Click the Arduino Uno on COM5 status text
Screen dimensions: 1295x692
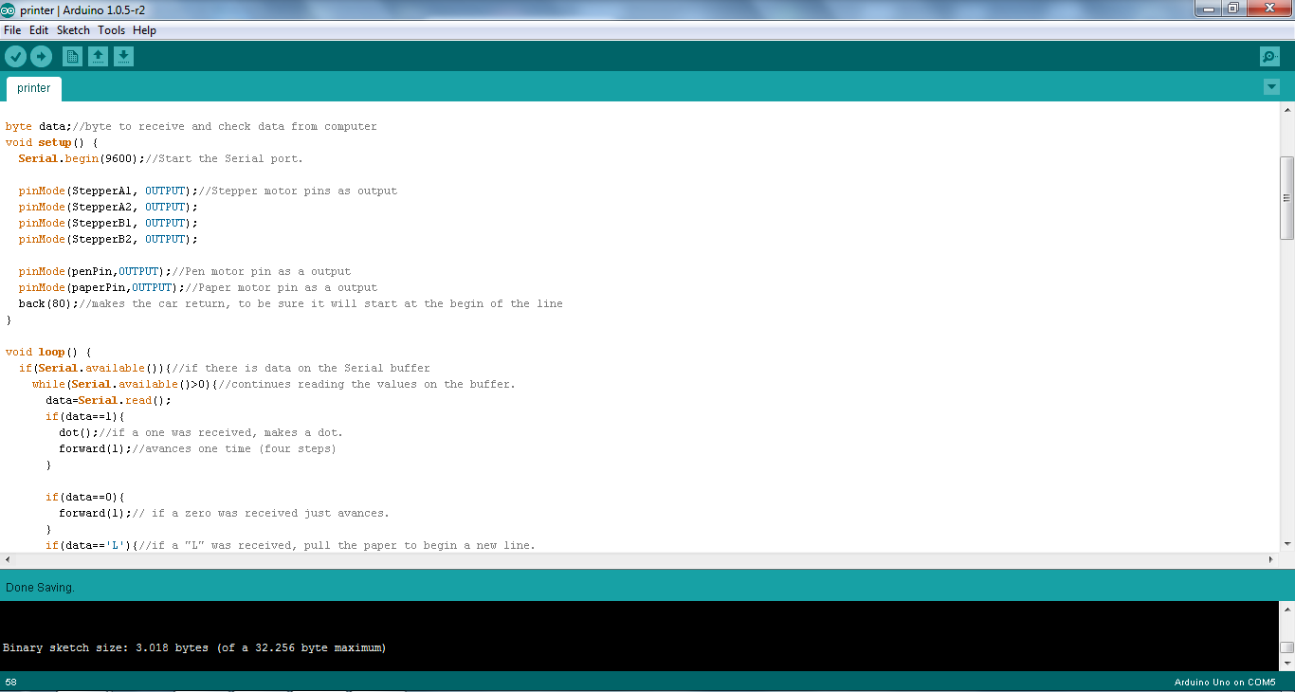click(x=1227, y=682)
